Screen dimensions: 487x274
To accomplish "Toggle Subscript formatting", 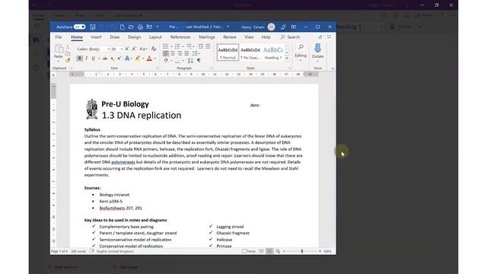I will (x=113, y=59).
